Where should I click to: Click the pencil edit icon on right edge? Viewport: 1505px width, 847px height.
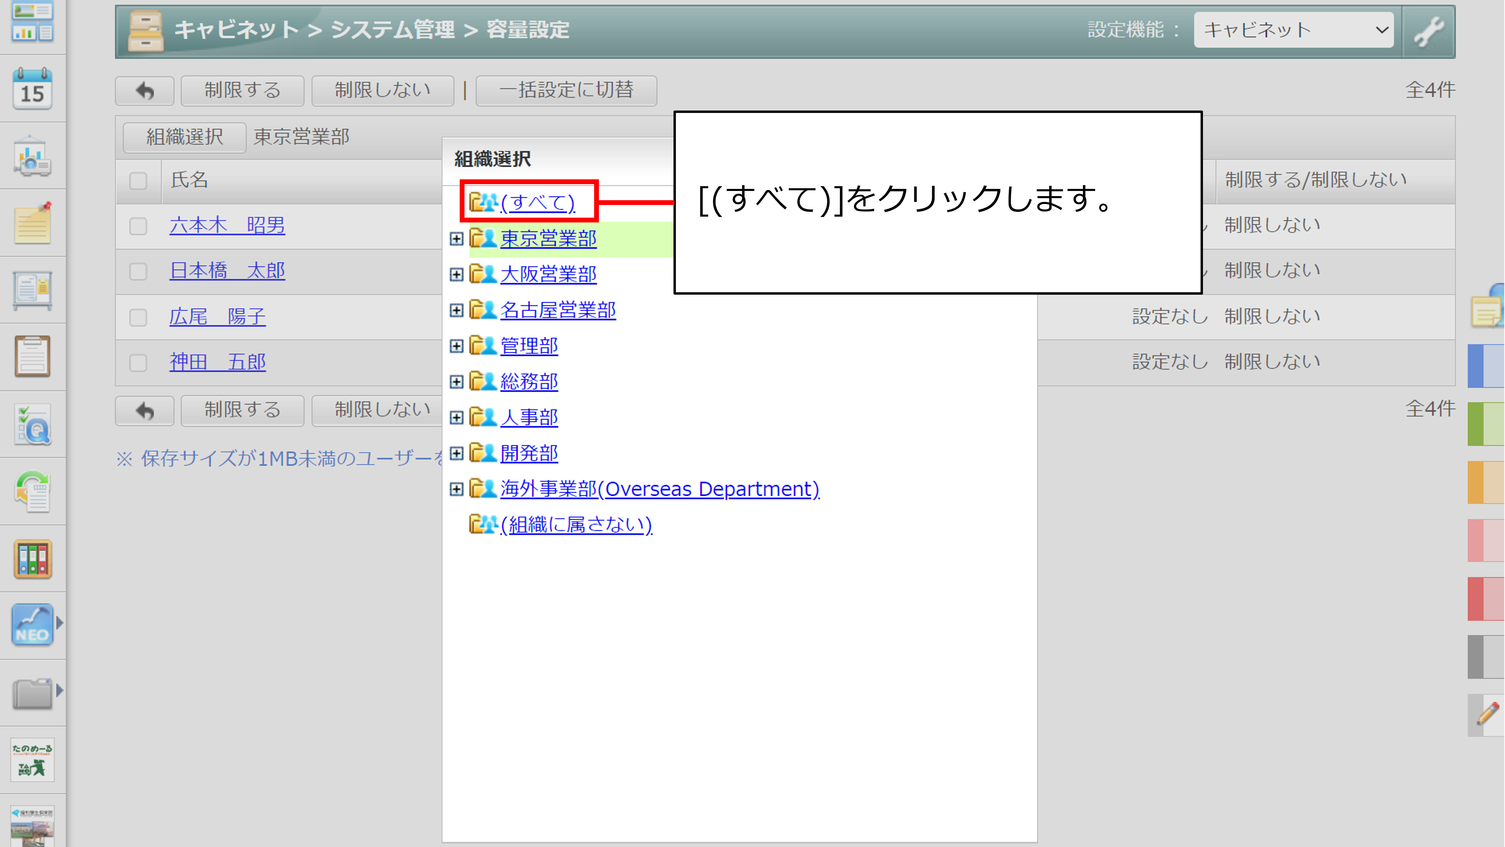point(1487,714)
